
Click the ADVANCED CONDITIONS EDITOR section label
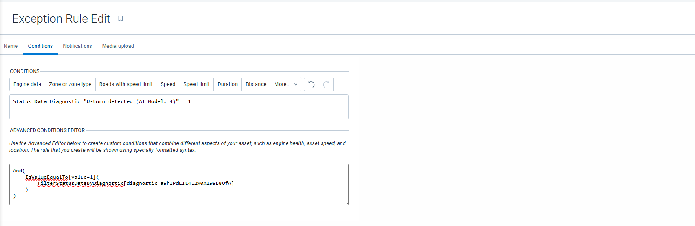coord(47,130)
